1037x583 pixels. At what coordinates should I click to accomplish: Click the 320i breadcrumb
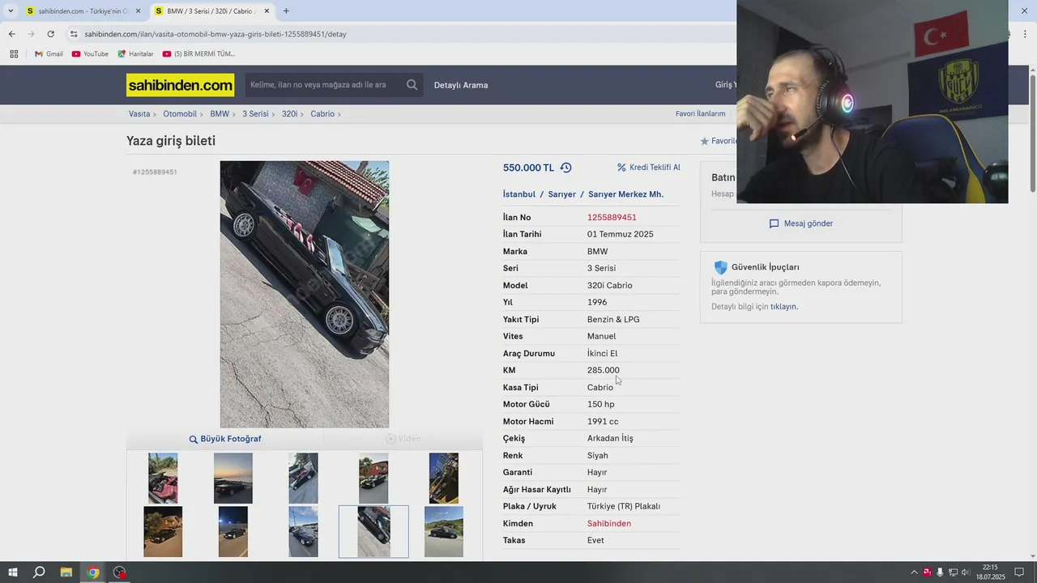click(290, 114)
